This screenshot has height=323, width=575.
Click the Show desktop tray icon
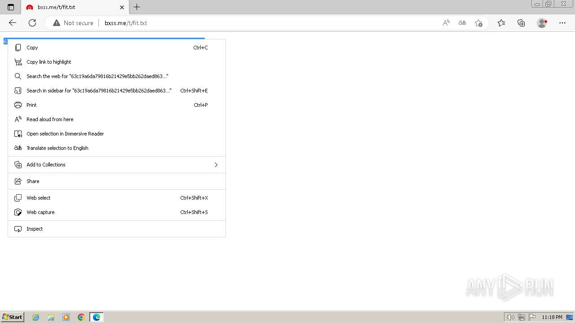coord(570,317)
